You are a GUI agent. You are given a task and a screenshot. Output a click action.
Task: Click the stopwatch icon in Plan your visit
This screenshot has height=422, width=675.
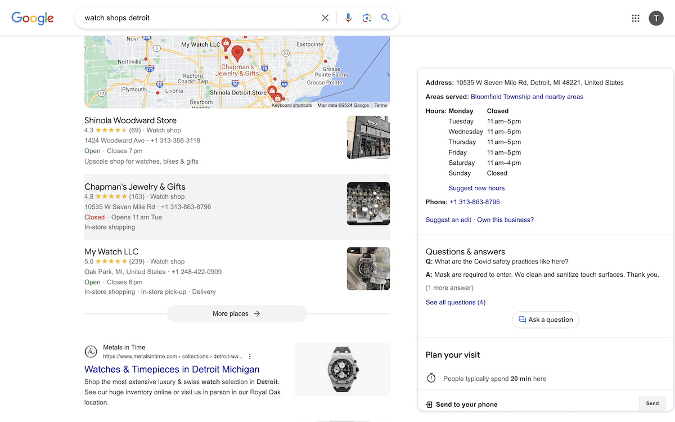click(431, 378)
